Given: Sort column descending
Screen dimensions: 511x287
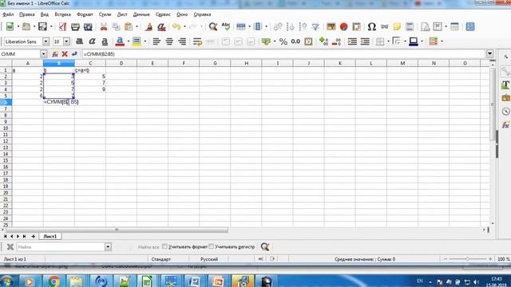Looking at the screenshot, I should point(303,26).
